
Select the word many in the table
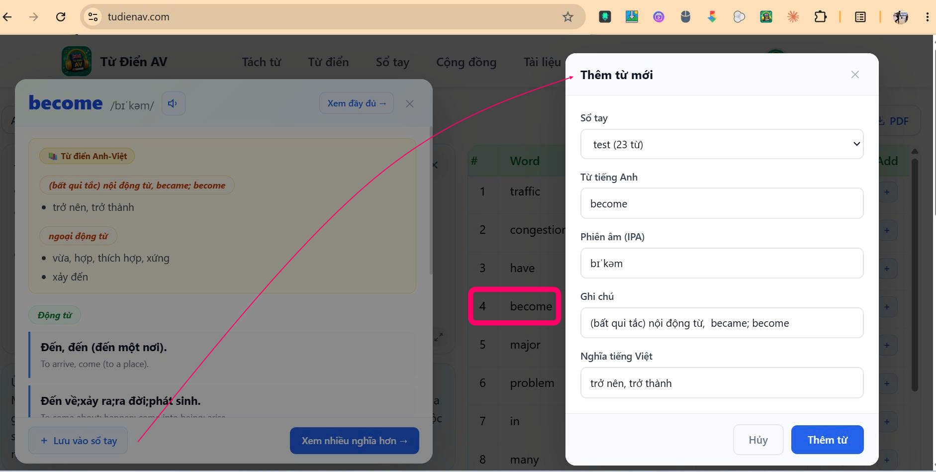[x=524, y=460]
